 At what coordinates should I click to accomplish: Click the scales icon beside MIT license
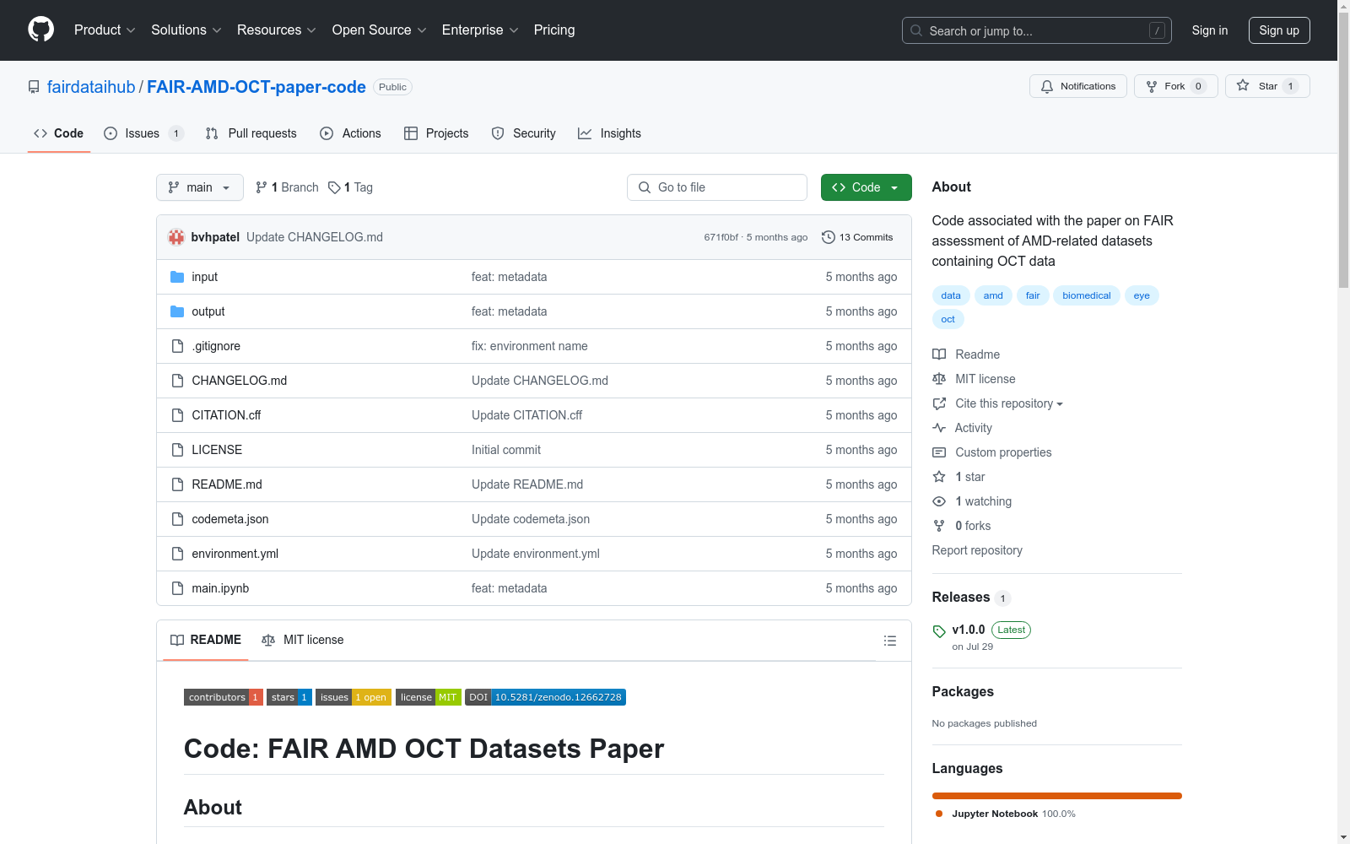[x=938, y=379]
